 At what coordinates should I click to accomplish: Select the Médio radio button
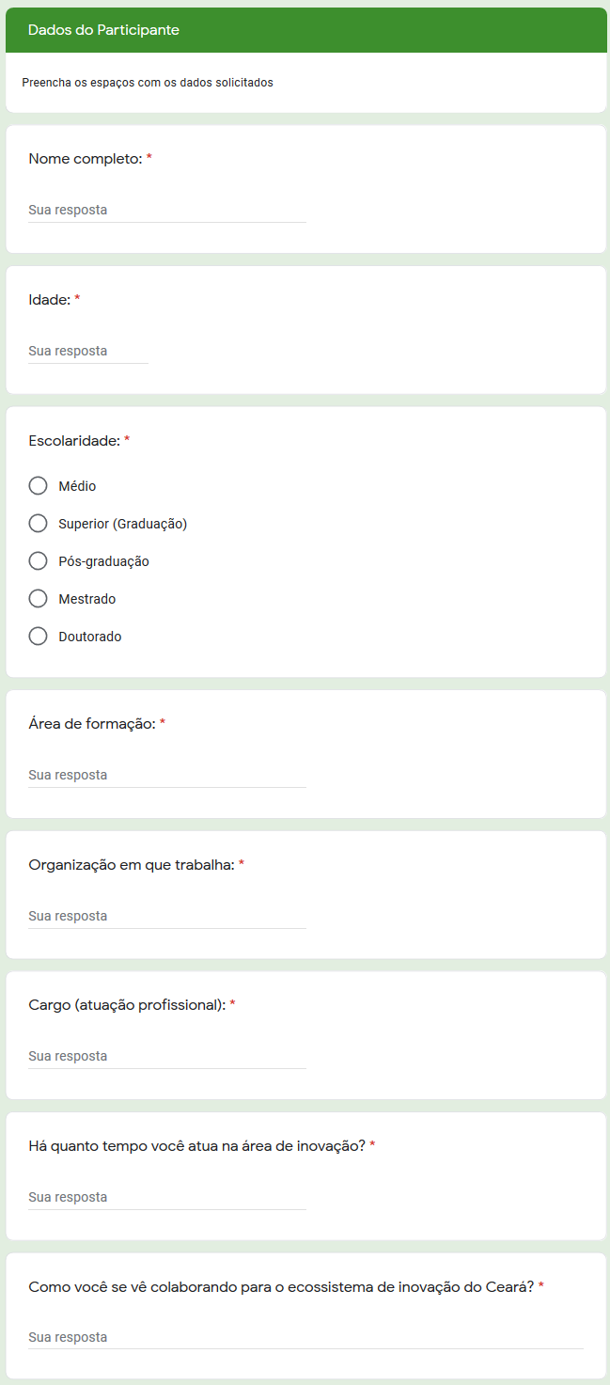38,486
